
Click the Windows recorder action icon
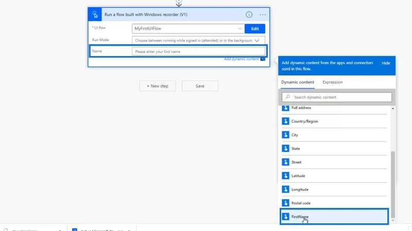click(x=95, y=15)
